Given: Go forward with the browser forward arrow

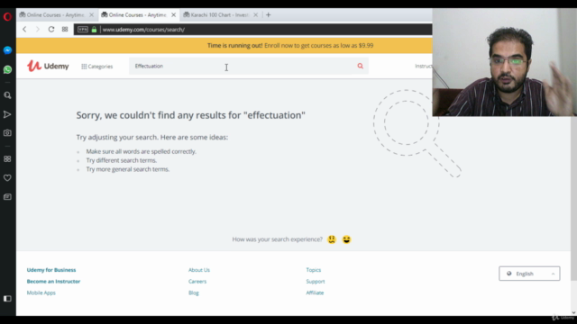Looking at the screenshot, I should coord(38,30).
